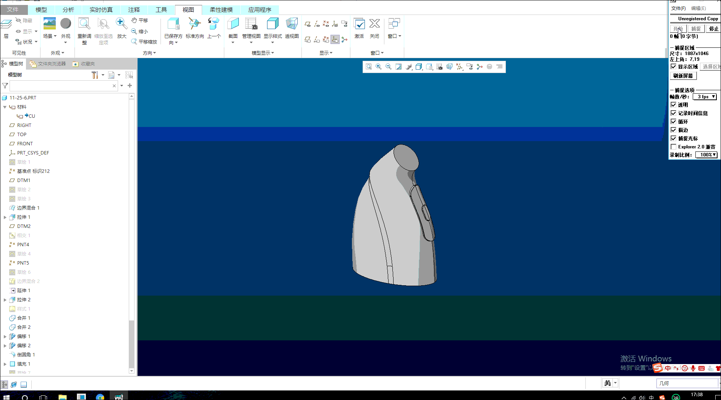This screenshot has height=400, width=721.
Task: Expand the 拉伸 2 tree node
Action: [5, 300]
